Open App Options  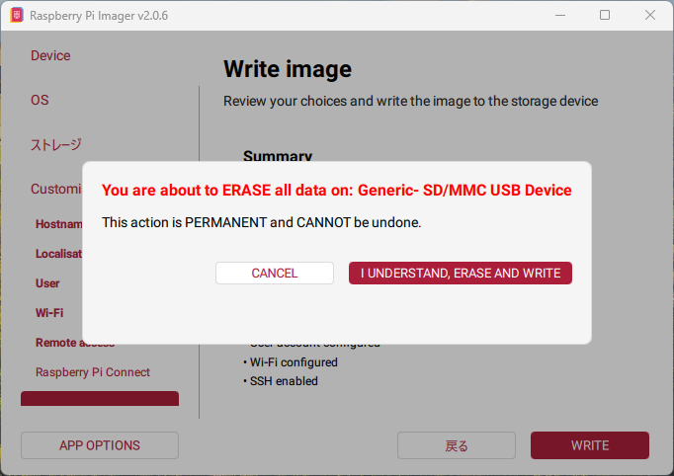coord(100,445)
